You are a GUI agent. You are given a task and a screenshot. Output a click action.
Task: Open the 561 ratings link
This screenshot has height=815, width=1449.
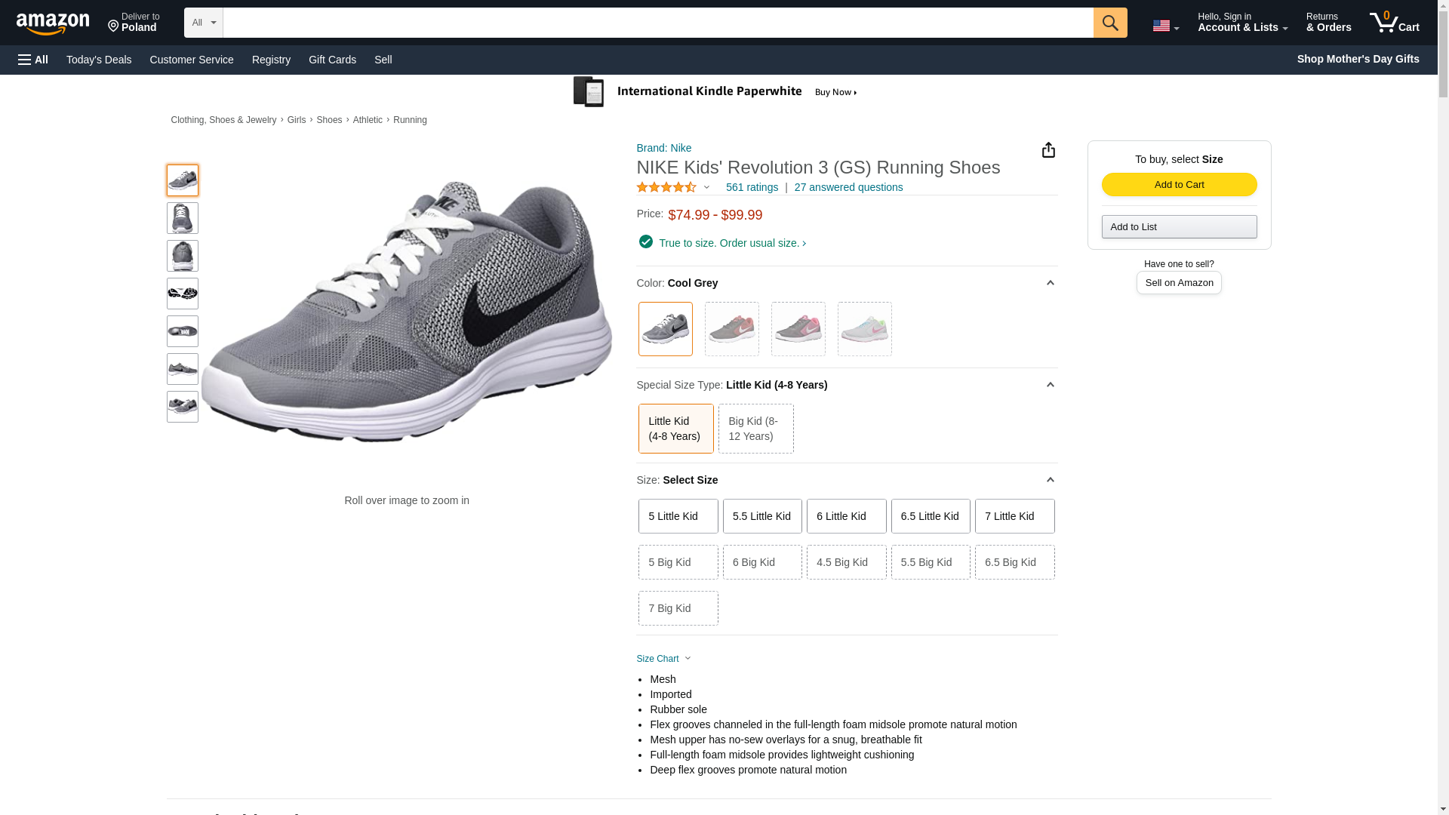(752, 187)
